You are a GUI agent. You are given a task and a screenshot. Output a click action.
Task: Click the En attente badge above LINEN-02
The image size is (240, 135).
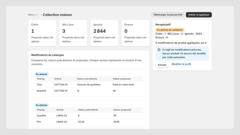41,105
